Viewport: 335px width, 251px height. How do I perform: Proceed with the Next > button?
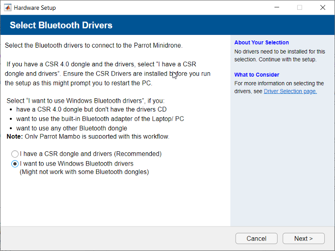point(303,238)
